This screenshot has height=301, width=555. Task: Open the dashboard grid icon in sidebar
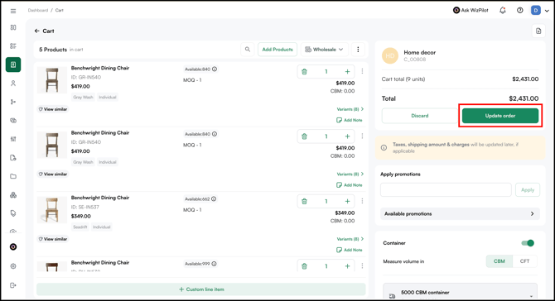pyautogui.click(x=13, y=27)
